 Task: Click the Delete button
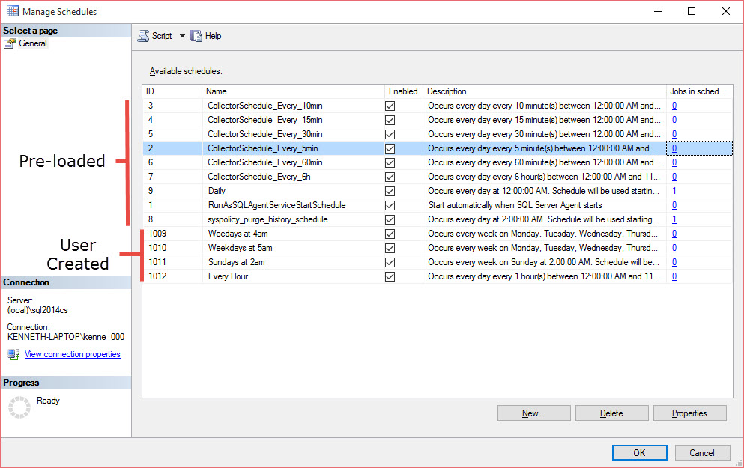(611, 413)
